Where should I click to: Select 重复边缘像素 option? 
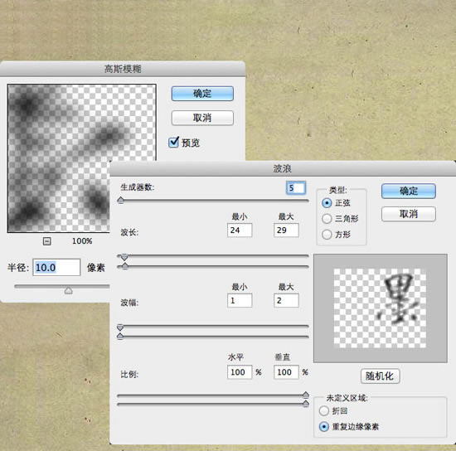pos(323,427)
